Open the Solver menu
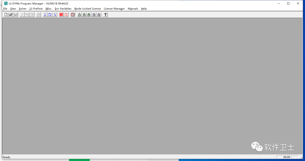The height and width of the screenshot is (161, 305). point(23,8)
